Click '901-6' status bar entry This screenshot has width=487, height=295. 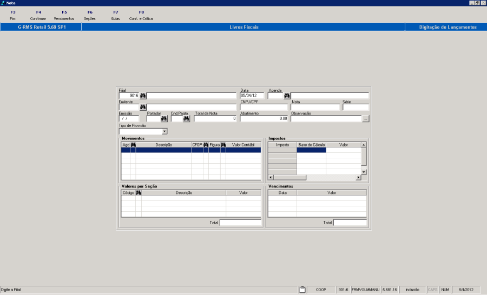pos(344,290)
